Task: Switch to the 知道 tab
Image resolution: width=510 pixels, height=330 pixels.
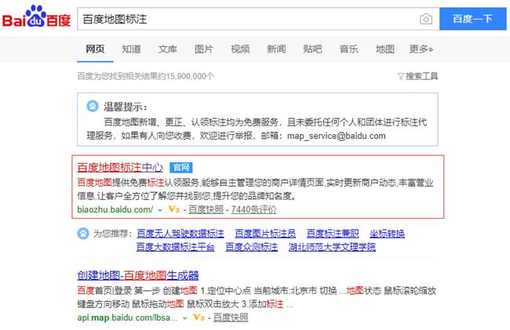Action: 131,49
